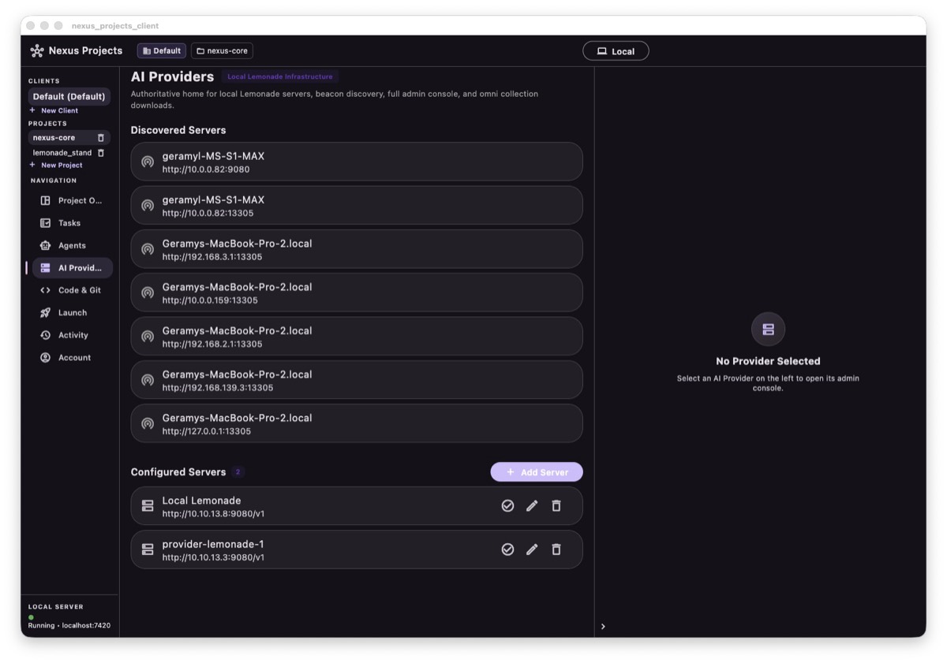
Task: Select the Default (Default) client
Action: 69,97
